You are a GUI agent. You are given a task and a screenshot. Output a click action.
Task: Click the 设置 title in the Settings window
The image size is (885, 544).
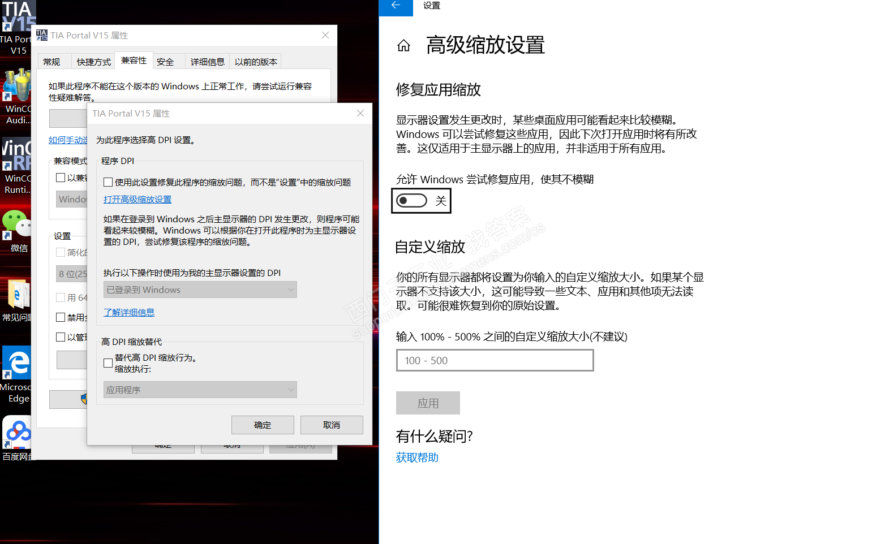[432, 6]
